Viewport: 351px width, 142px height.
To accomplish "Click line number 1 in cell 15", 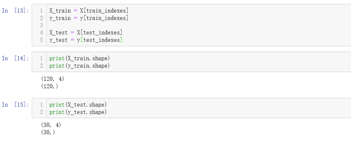I will [41, 105].
